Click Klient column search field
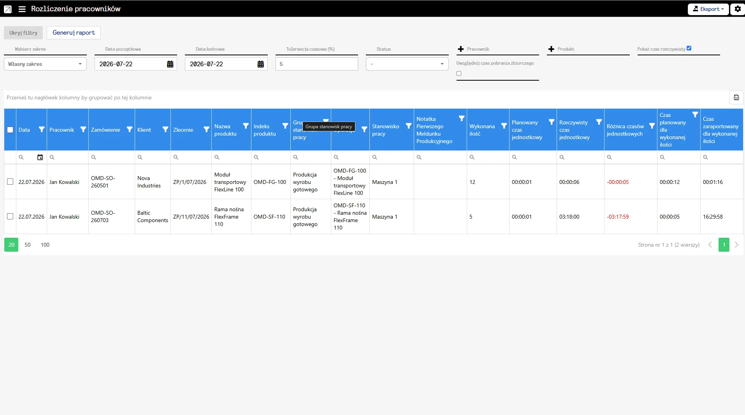This screenshot has height=415, width=745. (x=153, y=157)
